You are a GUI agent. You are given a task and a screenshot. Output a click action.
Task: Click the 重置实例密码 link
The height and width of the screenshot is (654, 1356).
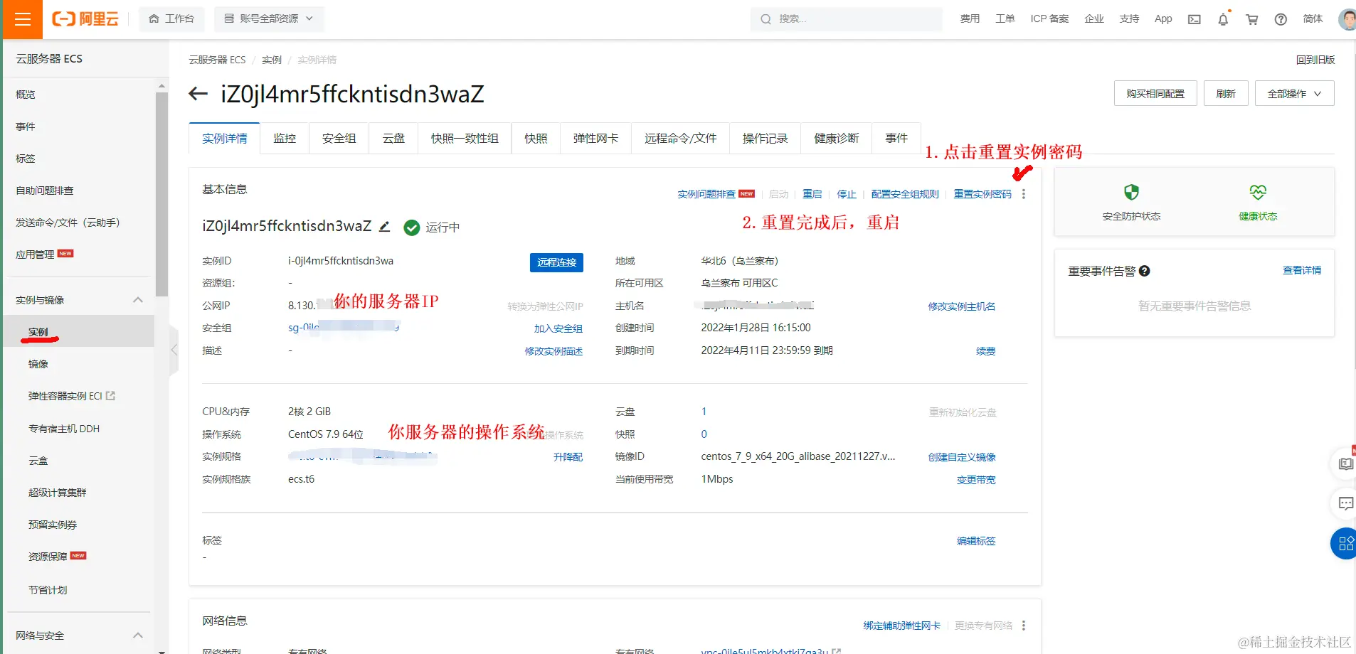pyautogui.click(x=982, y=194)
